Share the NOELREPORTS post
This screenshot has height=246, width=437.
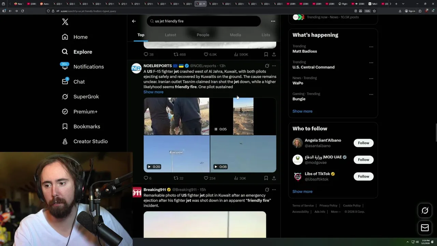coord(274,178)
